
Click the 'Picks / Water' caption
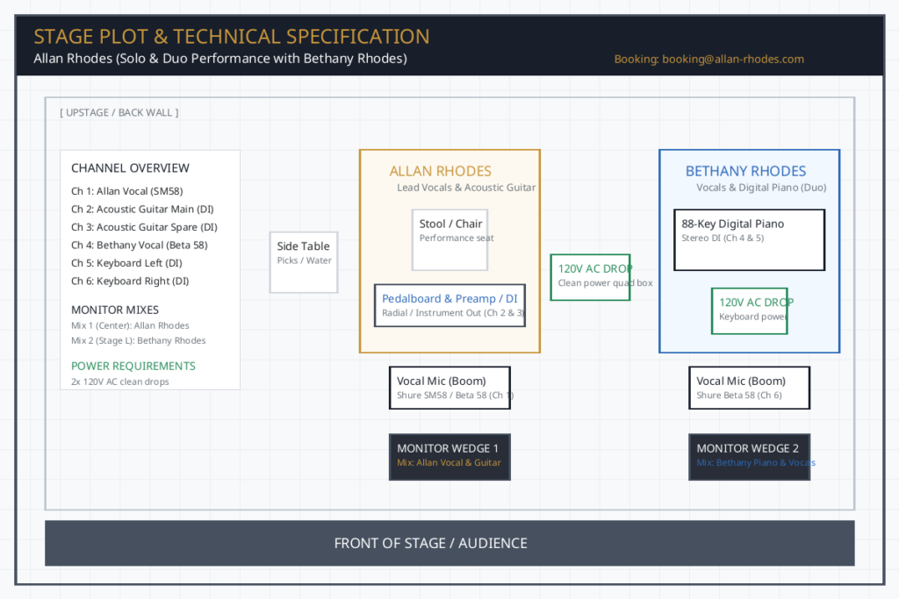coord(305,260)
